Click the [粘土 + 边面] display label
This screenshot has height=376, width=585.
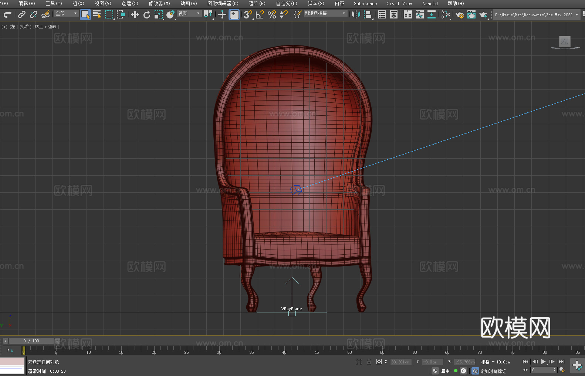(x=46, y=27)
